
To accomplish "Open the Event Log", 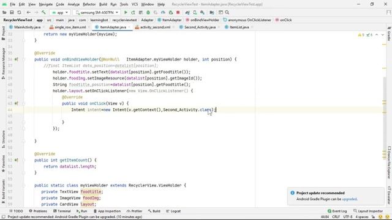I will [337, 211].
